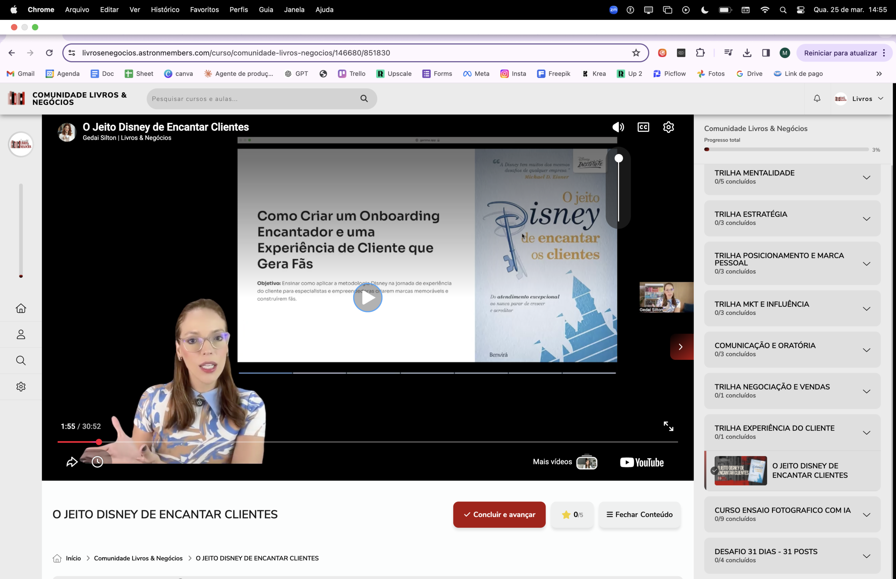This screenshot has width=896, height=579.
Task: Toggle the Chrome side panel icon
Action: tap(766, 53)
